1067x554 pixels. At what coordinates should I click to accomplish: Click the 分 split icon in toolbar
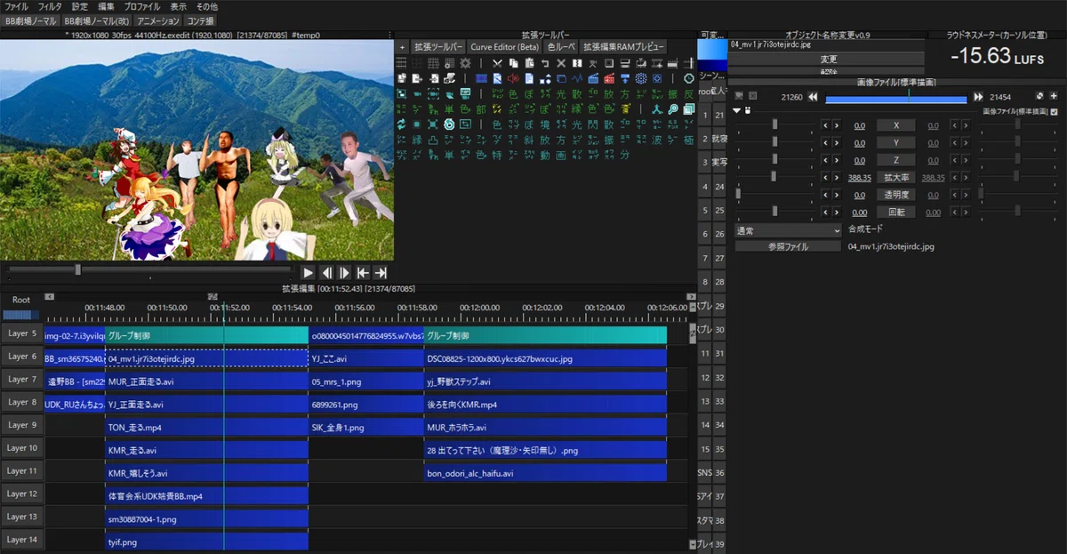[x=624, y=156]
